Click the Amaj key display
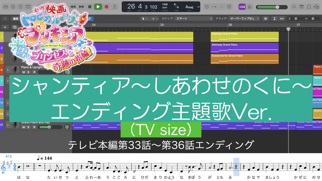 [189, 7]
